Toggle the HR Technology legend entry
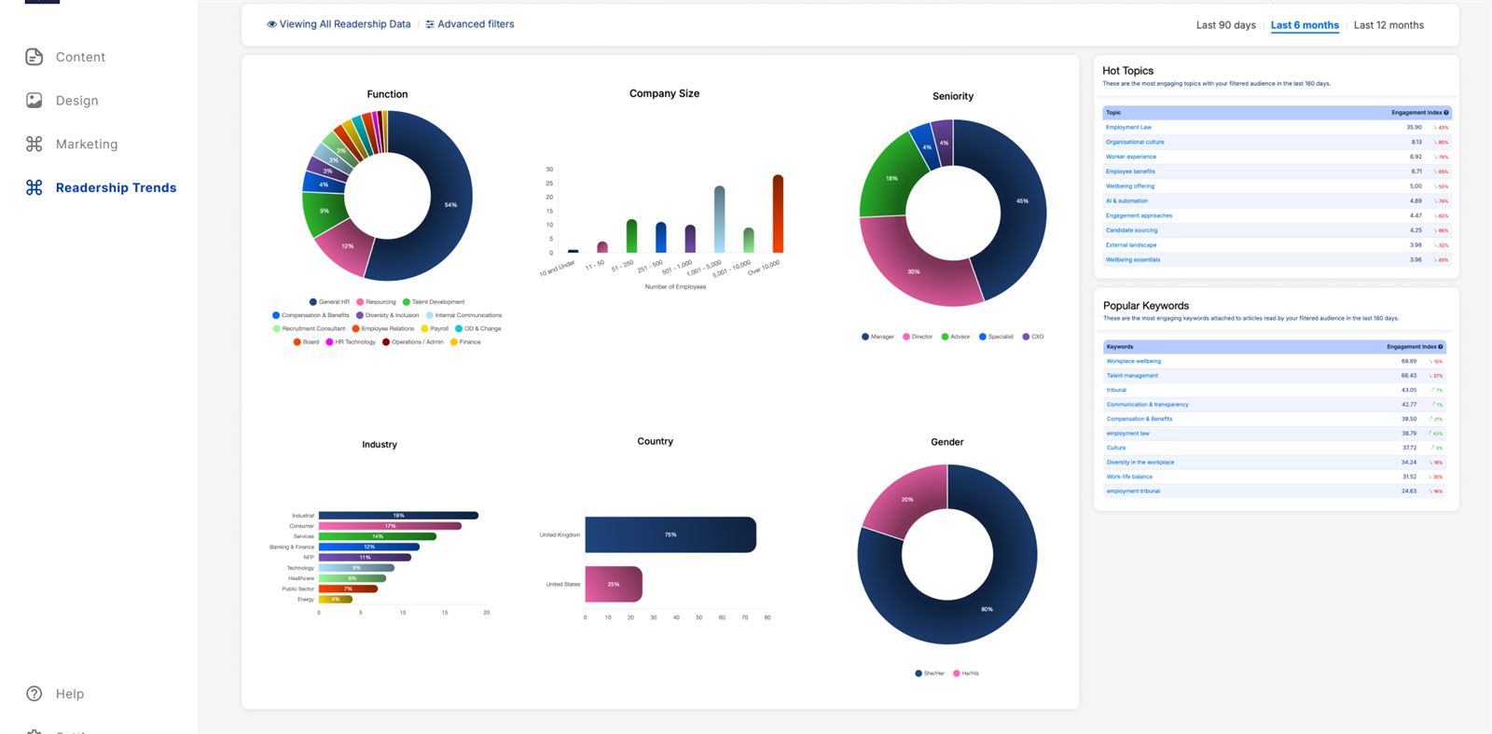 click(x=351, y=342)
